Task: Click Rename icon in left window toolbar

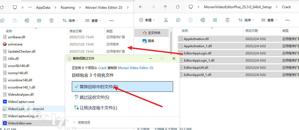Action: click(27, 21)
